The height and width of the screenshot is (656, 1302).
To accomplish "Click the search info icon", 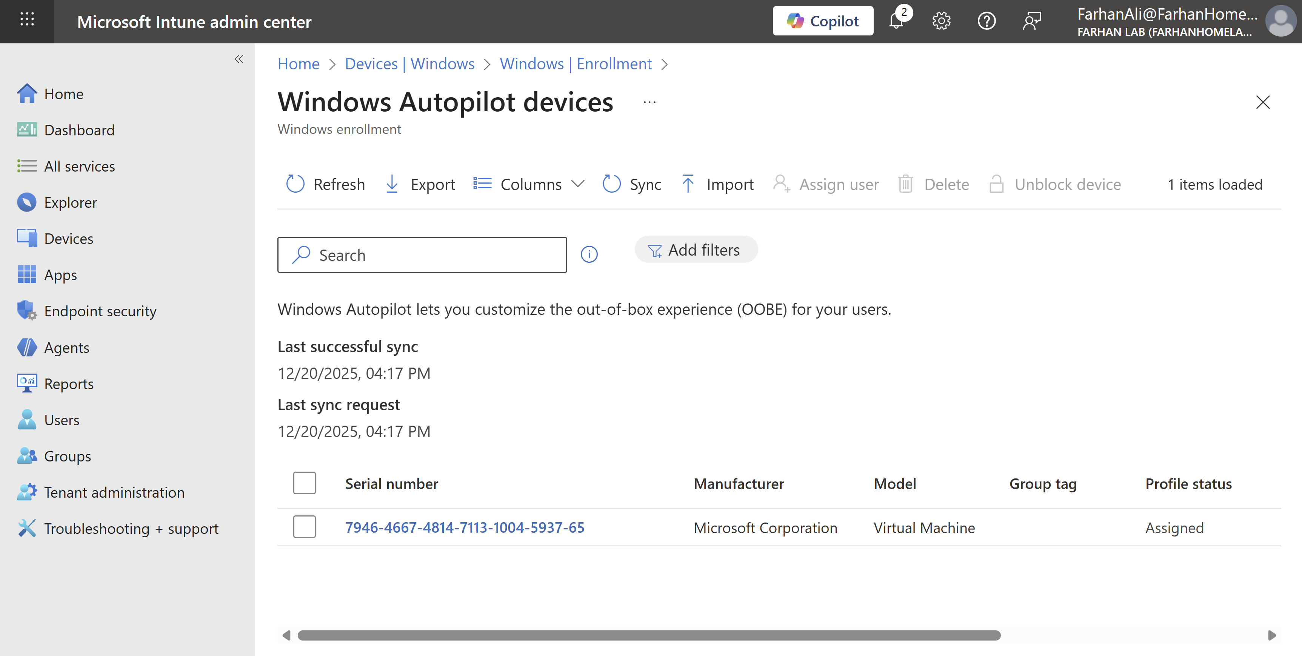I will point(589,254).
